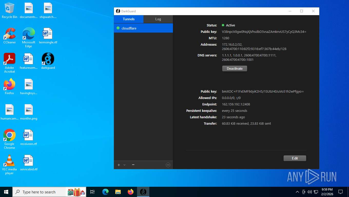This screenshot has width=349, height=197.
Task: Select the Google Chrome desktop shortcut
Action: pyautogui.click(x=9, y=139)
